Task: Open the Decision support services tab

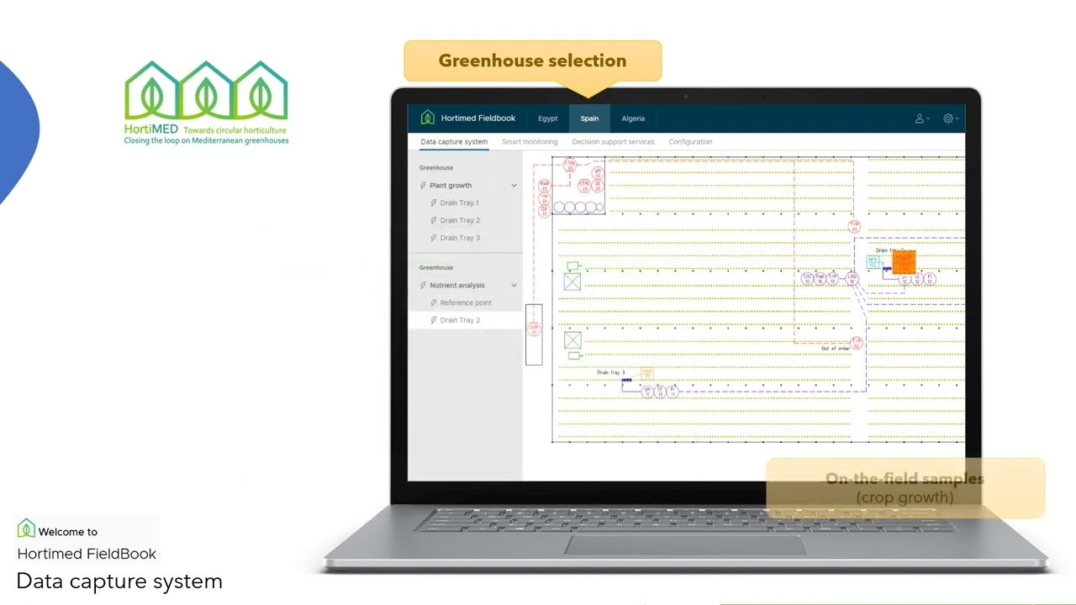Action: tap(613, 142)
